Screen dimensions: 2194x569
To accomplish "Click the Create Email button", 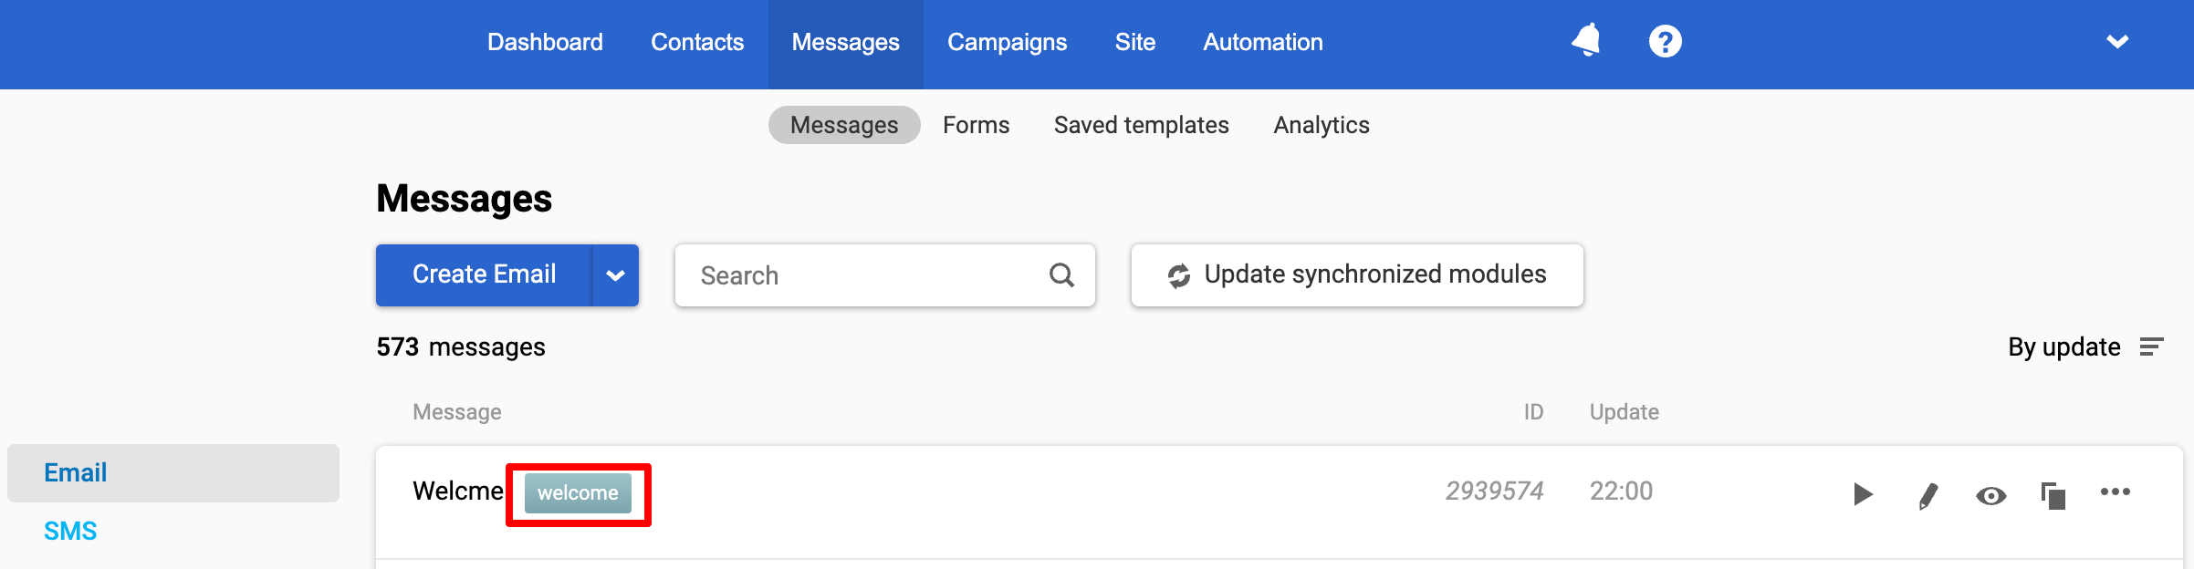I will 484,274.
